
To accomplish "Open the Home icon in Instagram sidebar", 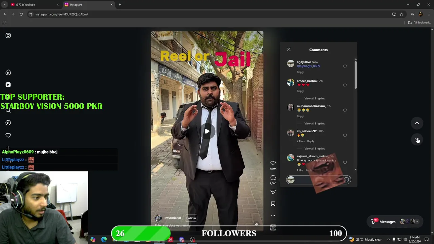I will (8, 72).
